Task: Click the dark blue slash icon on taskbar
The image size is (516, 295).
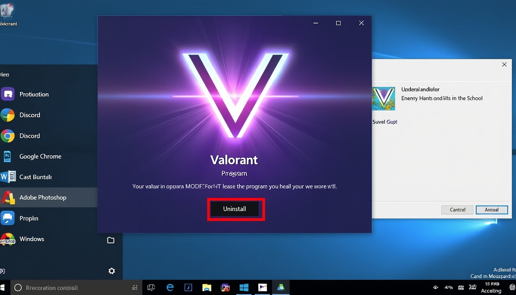Action: (188, 287)
